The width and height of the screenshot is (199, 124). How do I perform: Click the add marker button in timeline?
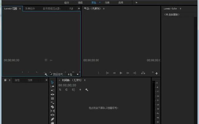click(x=80, y=90)
